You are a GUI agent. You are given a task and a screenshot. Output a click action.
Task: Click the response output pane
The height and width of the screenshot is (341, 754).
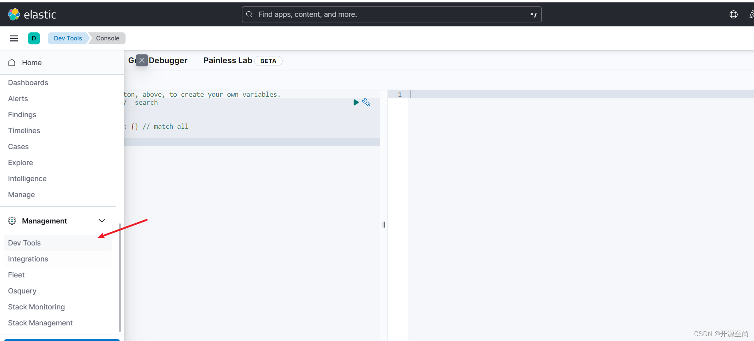click(x=581, y=216)
